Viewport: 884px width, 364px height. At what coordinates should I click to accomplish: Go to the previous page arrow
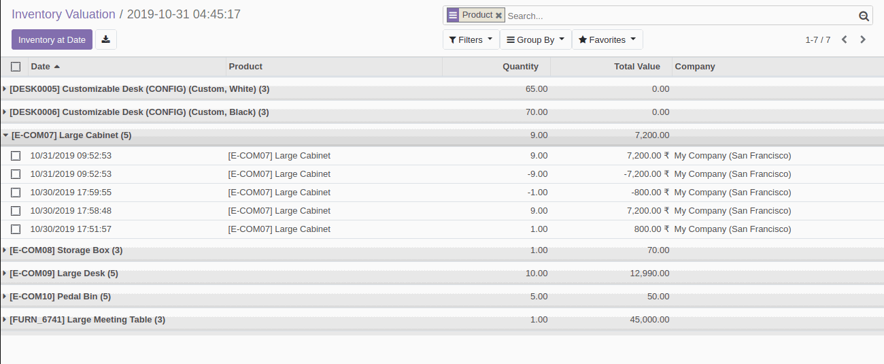click(x=844, y=39)
